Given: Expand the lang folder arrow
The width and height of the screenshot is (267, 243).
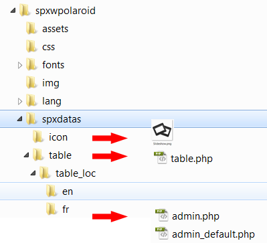Looking at the screenshot, I should [20, 101].
